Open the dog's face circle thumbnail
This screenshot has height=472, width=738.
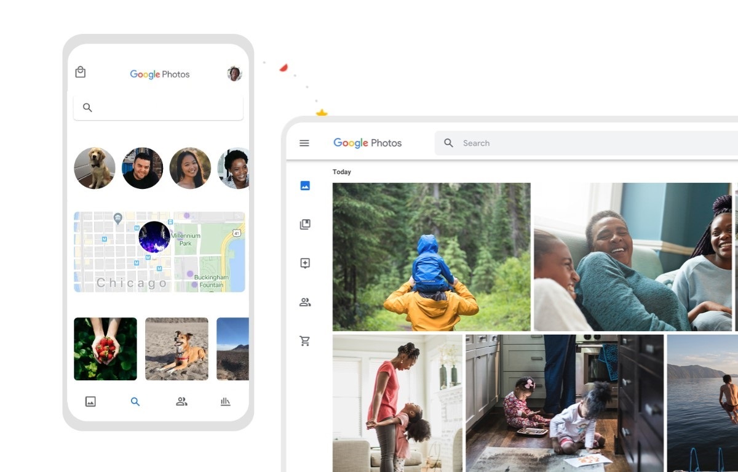pyautogui.click(x=94, y=167)
